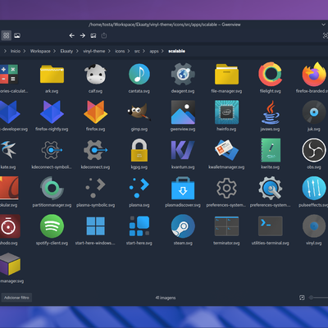Expand chevron between Início and Workspace
This screenshot has height=328, width=328.
[25, 51]
